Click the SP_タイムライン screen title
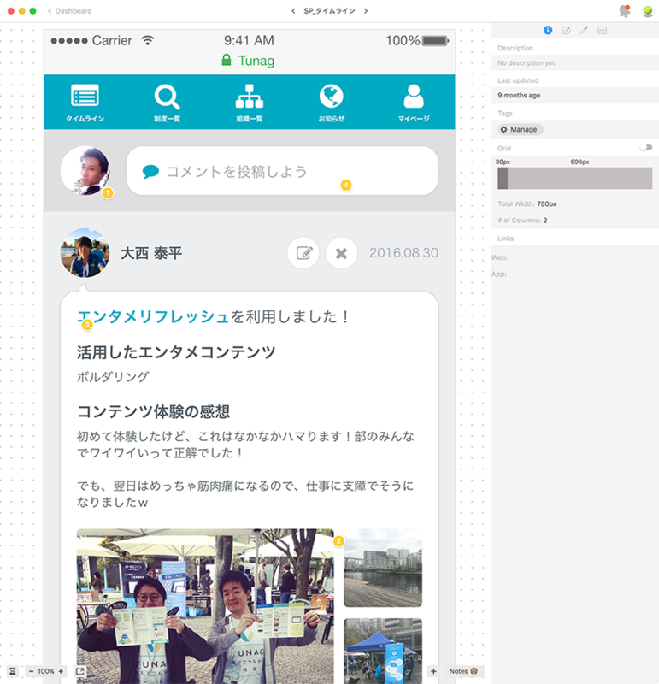The image size is (659, 684). (x=329, y=11)
